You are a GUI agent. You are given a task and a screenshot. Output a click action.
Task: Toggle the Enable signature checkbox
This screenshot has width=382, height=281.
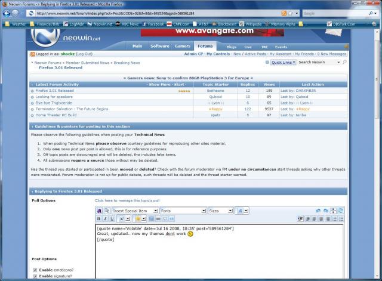35,276
